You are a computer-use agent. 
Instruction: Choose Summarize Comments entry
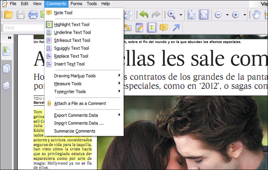84,131
